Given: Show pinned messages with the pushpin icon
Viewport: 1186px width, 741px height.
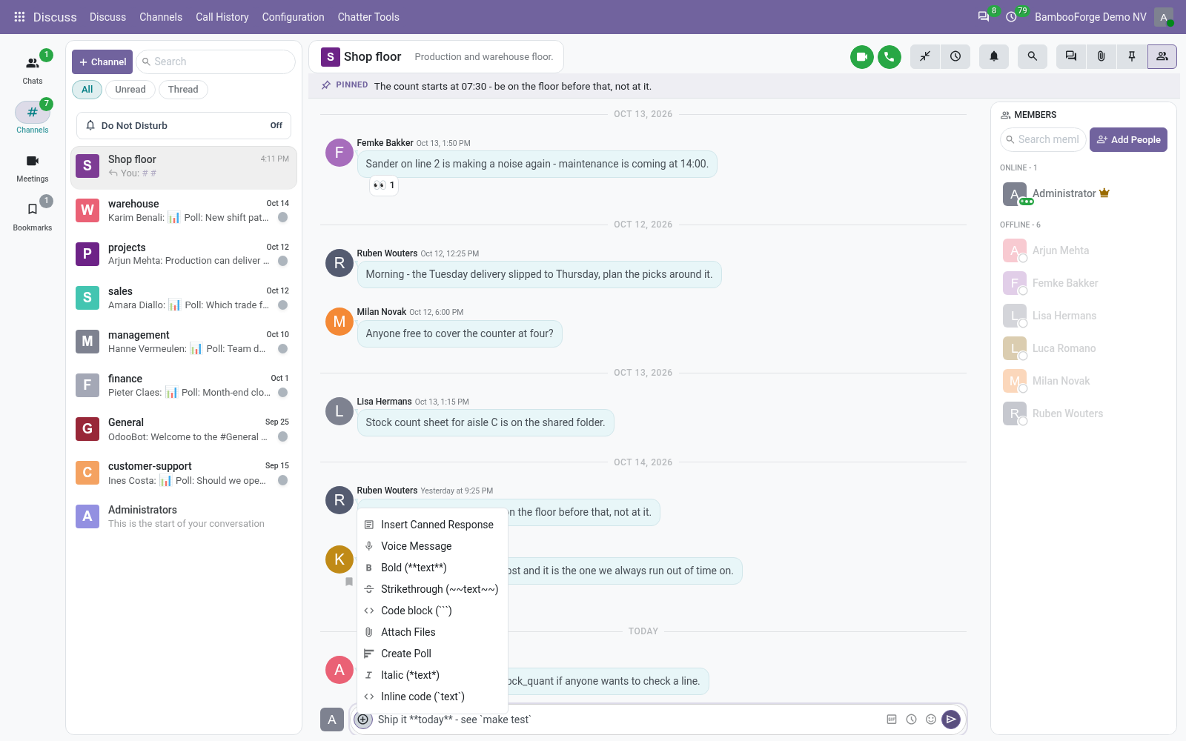Looking at the screenshot, I should 1132,56.
